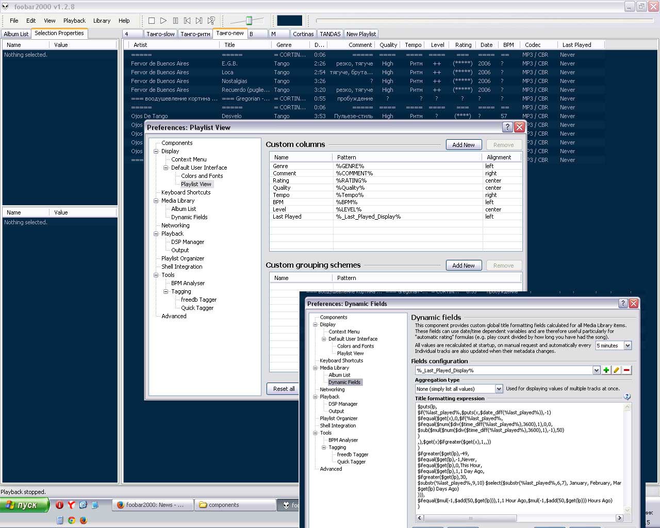Remove the field with red minus icon

[x=627, y=370]
